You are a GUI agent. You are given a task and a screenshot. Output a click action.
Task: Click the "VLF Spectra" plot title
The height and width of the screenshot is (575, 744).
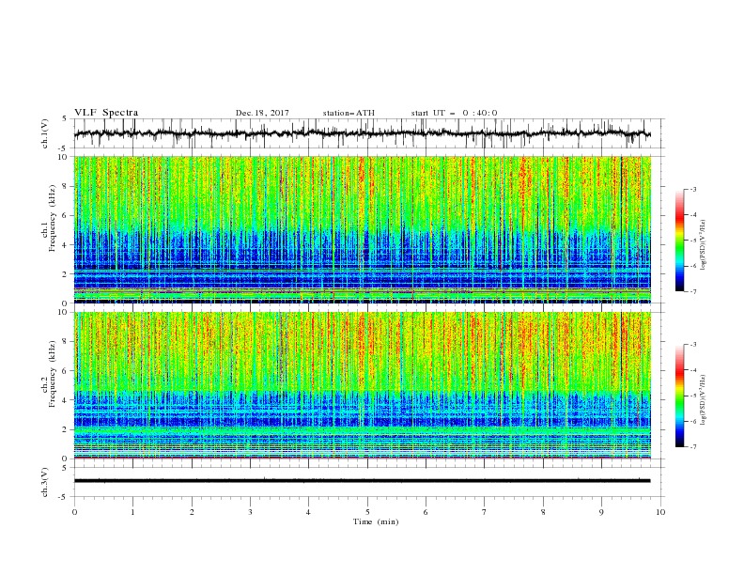[x=106, y=113]
